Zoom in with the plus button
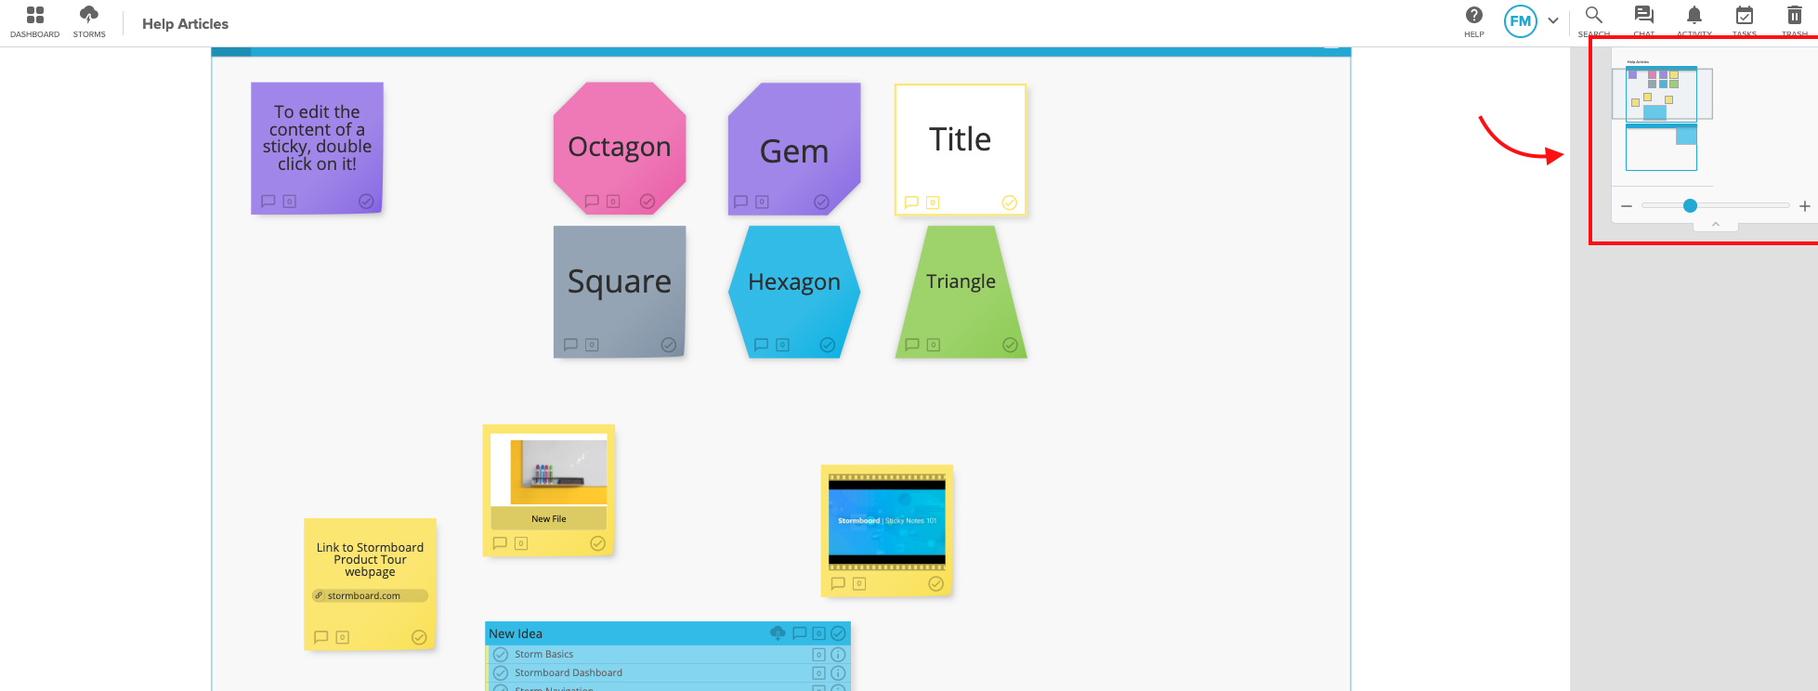Image resolution: width=1818 pixels, height=691 pixels. click(x=1805, y=206)
